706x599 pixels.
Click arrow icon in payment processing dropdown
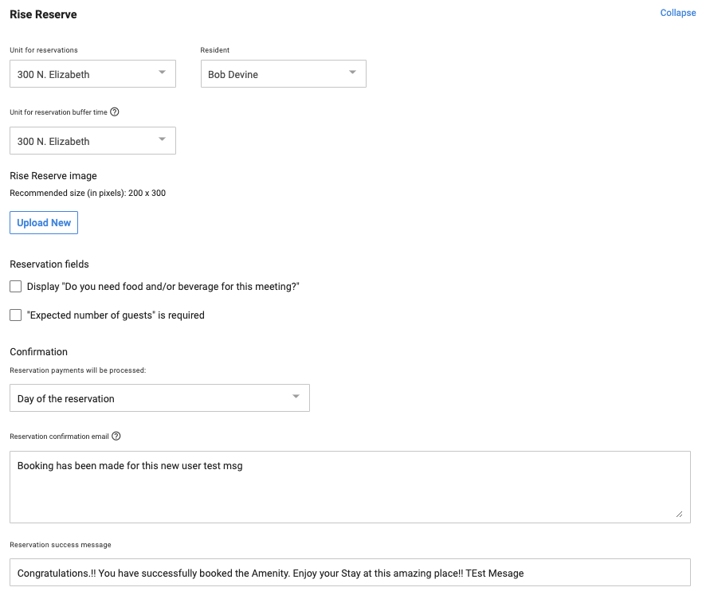pyautogui.click(x=296, y=397)
